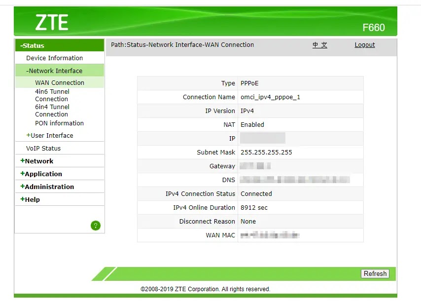Click the F660 model label
Screen dimensions: 421x306
tap(374, 28)
